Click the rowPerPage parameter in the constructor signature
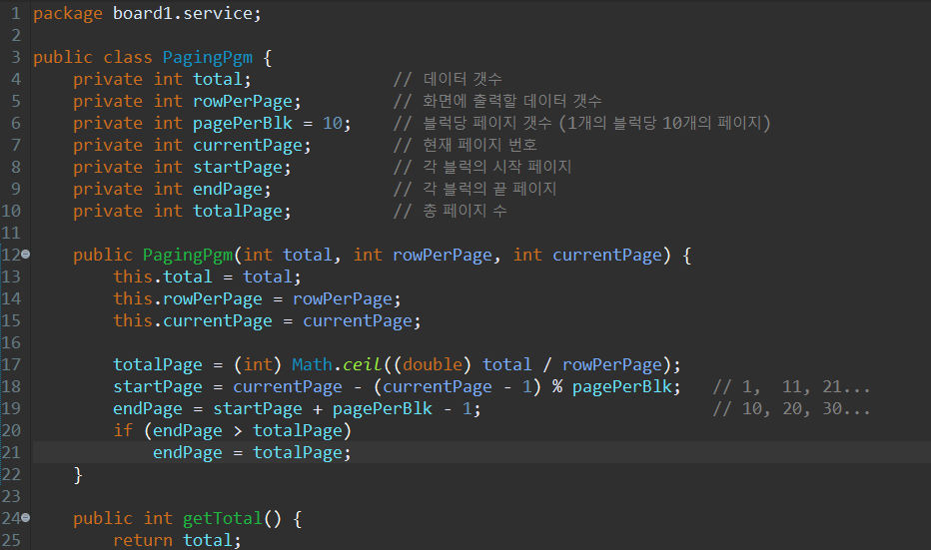931x550 pixels. pyautogui.click(x=443, y=256)
